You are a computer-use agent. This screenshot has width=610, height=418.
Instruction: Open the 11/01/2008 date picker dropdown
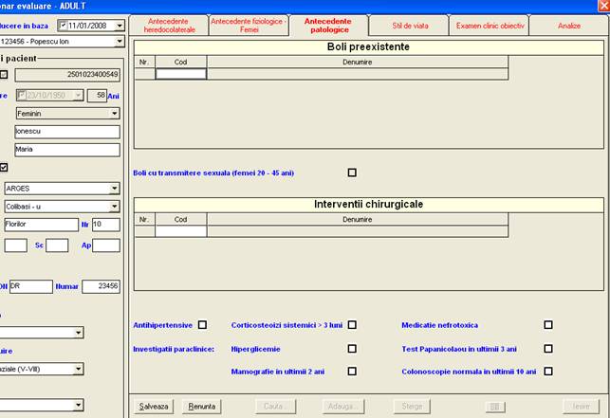point(120,25)
